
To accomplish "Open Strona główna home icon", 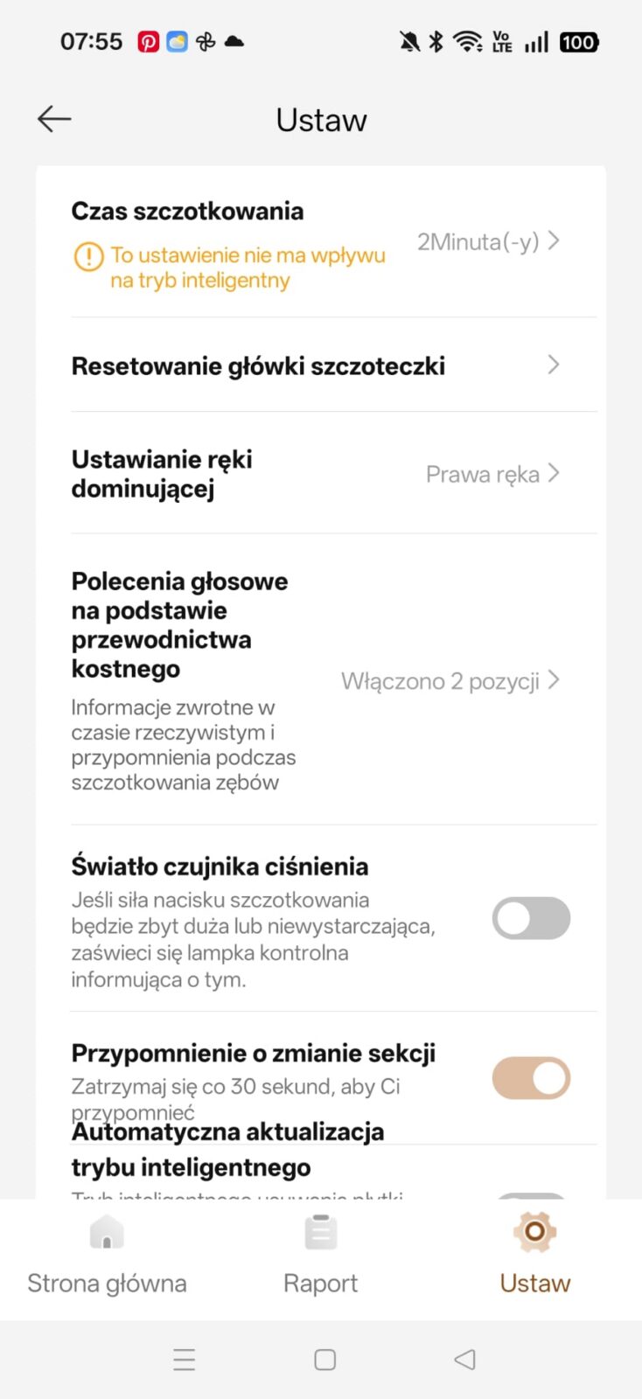I will 107,1233.
